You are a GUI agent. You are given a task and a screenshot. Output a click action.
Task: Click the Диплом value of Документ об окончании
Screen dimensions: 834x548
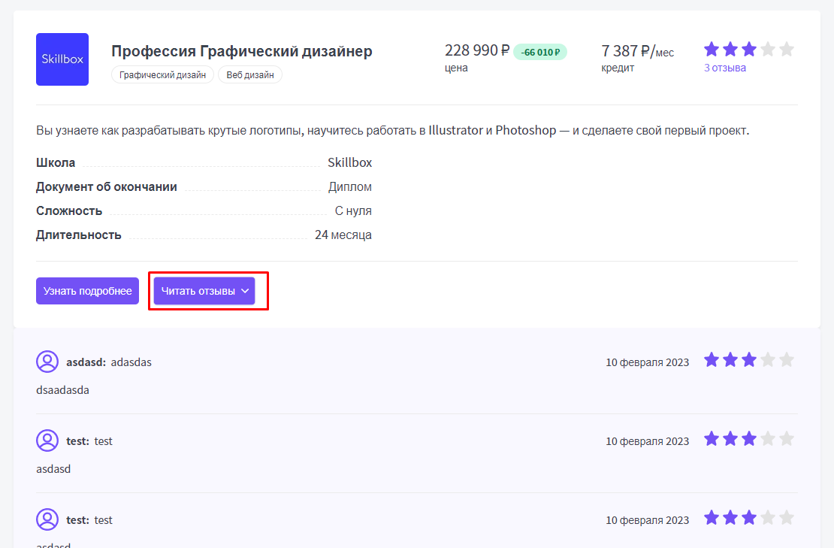click(x=350, y=186)
